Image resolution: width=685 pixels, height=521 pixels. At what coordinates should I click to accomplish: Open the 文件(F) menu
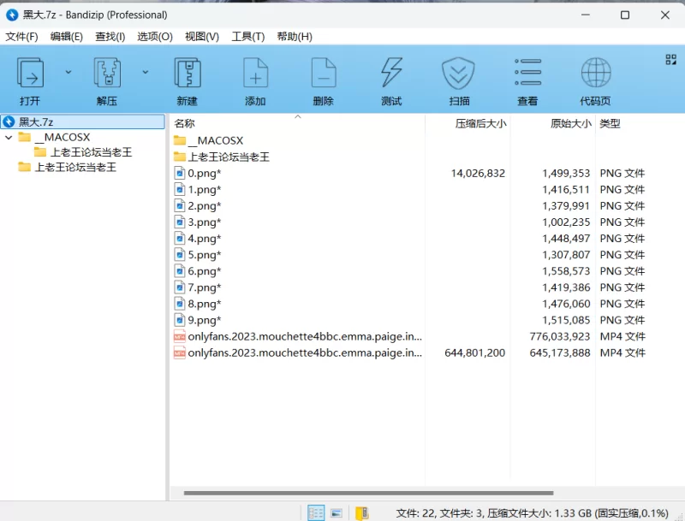coord(21,37)
